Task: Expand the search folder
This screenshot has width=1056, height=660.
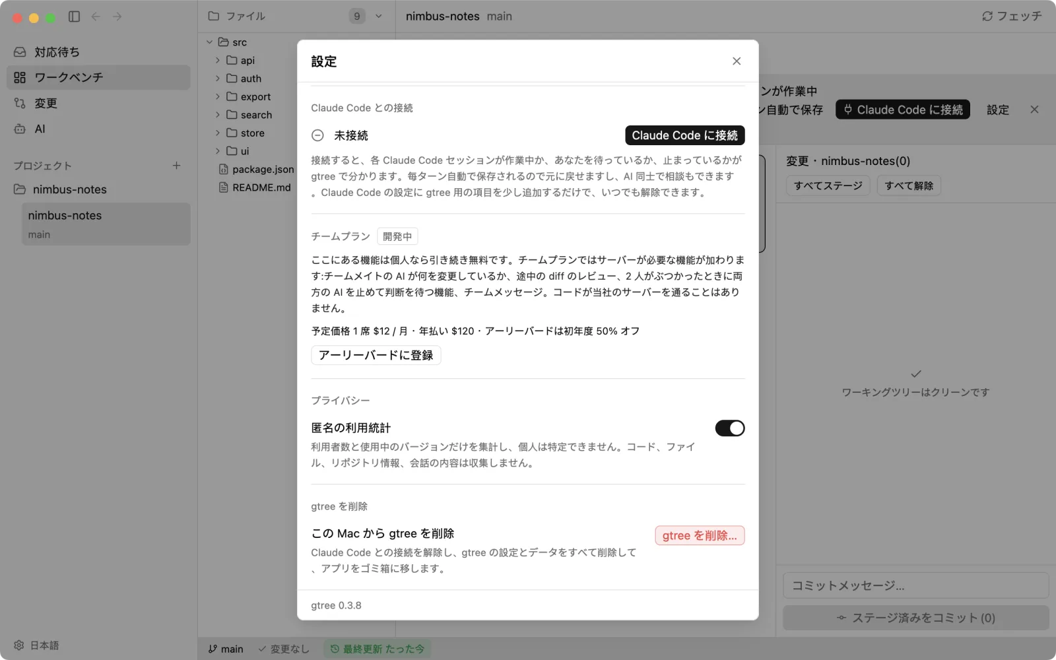Action: (x=218, y=115)
